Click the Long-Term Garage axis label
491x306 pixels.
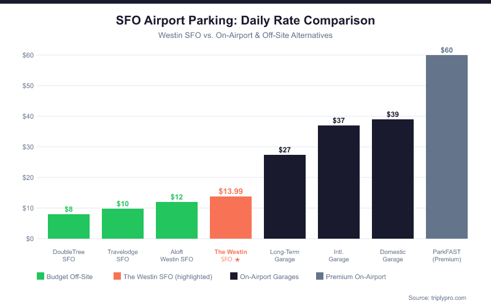[x=285, y=255]
